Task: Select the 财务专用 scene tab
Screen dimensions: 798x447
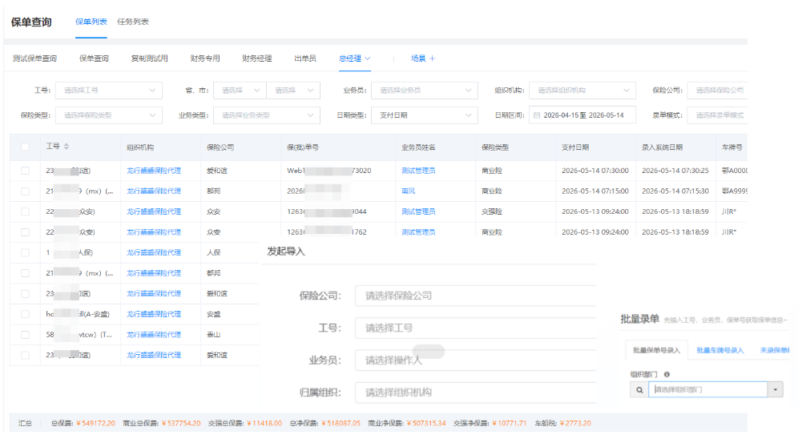Action: click(205, 58)
